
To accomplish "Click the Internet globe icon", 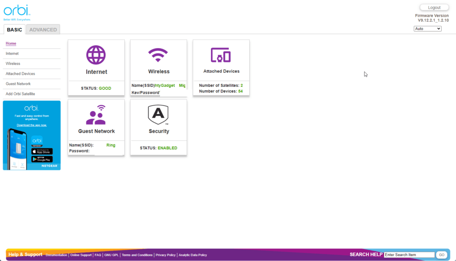I will (96, 55).
